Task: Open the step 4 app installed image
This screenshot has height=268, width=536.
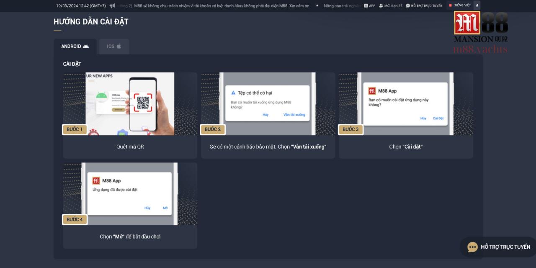Action: (130, 194)
